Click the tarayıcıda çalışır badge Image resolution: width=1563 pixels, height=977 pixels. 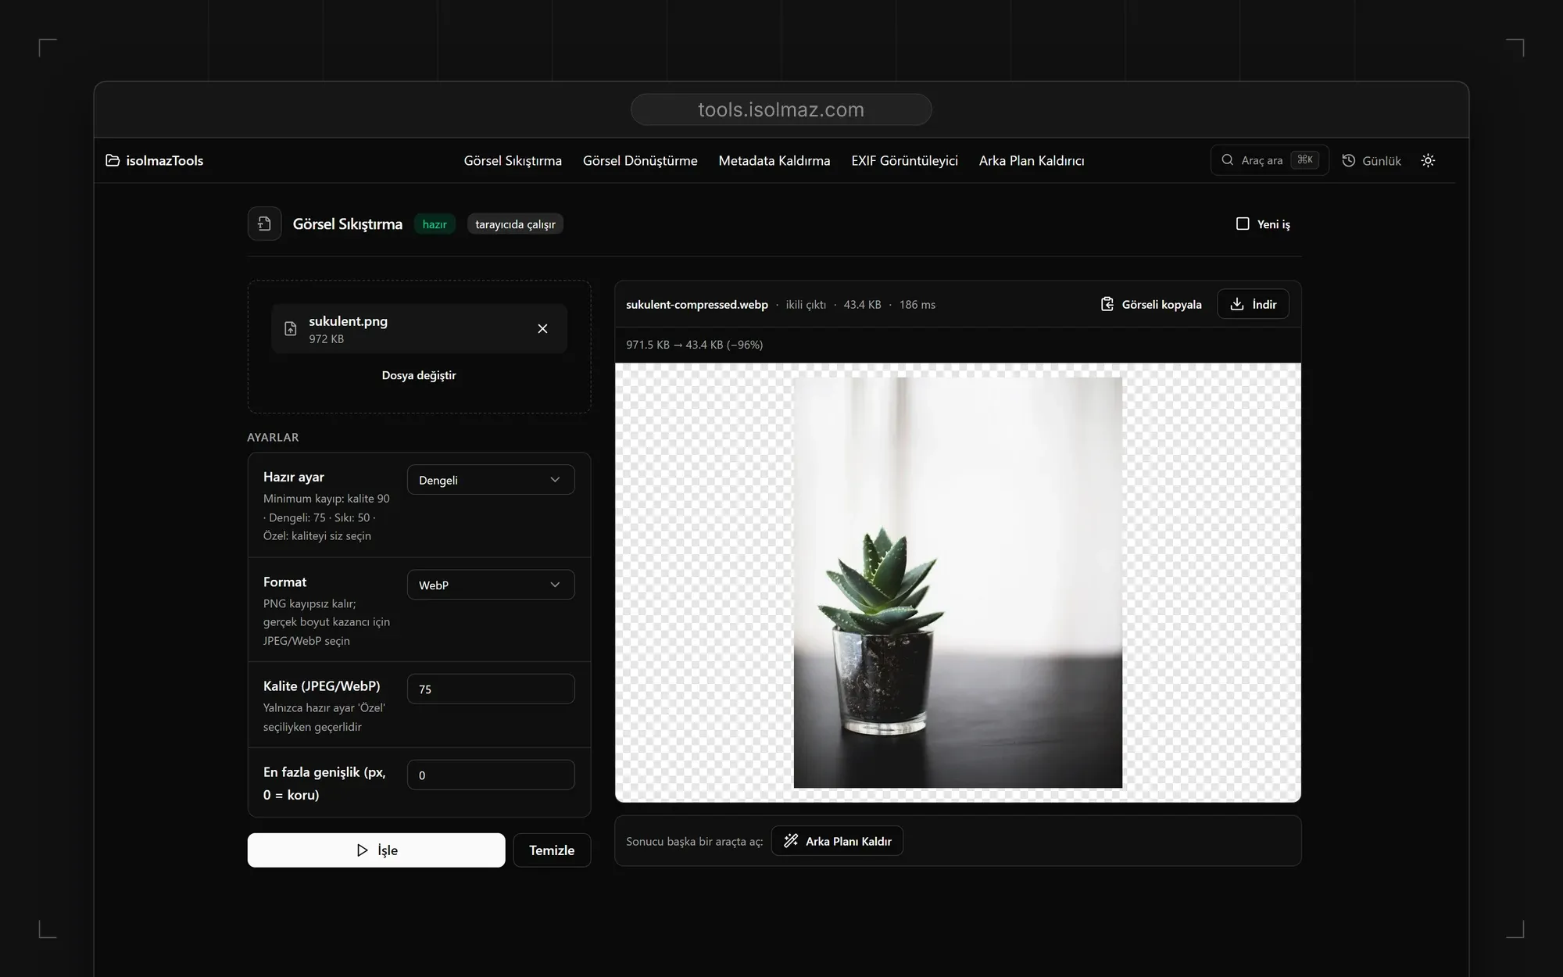(515, 224)
